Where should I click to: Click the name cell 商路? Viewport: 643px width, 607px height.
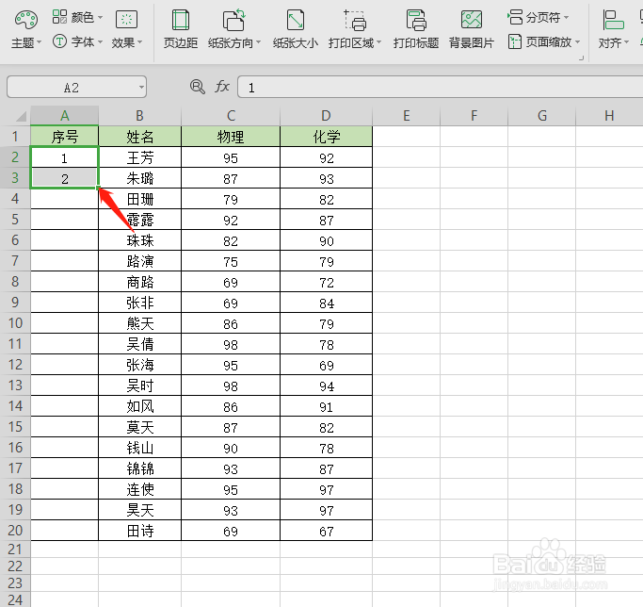(x=140, y=282)
